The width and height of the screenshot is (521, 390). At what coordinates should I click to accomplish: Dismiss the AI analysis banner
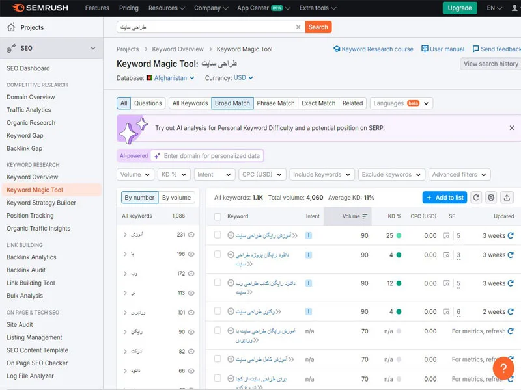(x=512, y=128)
